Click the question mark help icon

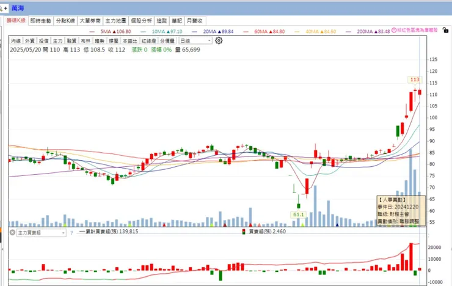[x=71, y=233]
